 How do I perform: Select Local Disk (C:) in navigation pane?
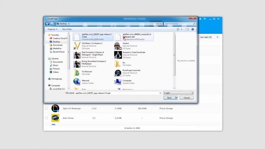(57, 89)
